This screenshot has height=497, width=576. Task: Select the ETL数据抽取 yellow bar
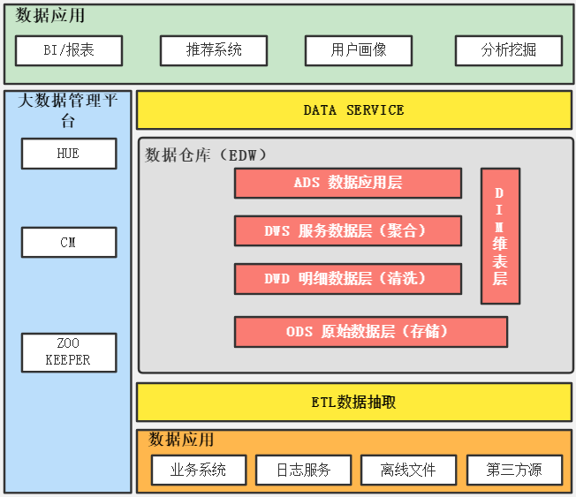pyautogui.click(x=354, y=403)
